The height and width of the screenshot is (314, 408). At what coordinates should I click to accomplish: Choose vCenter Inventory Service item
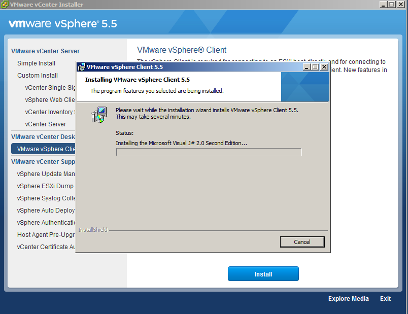(50, 112)
